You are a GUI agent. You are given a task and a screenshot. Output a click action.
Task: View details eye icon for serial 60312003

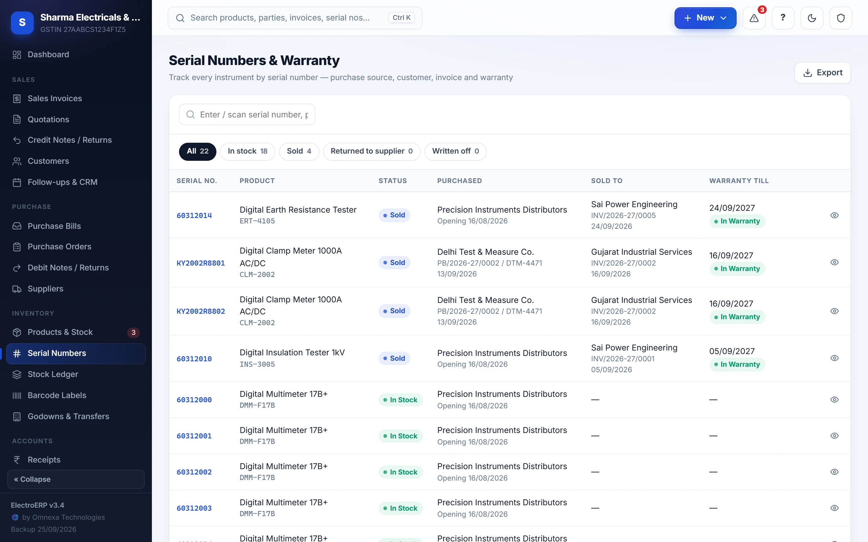click(834, 508)
